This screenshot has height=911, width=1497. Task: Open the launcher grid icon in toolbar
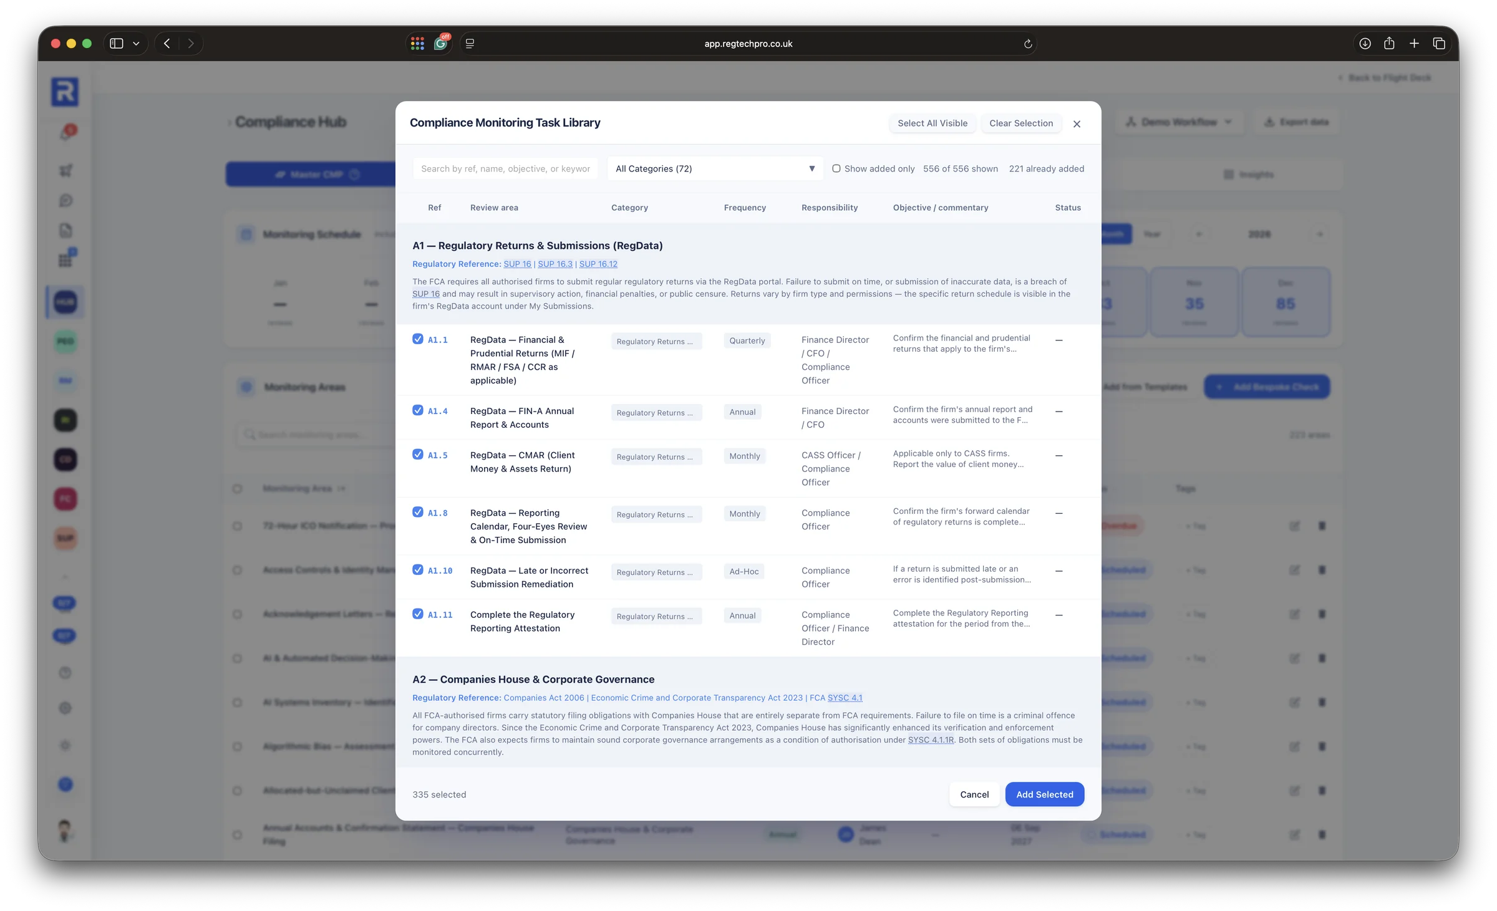417,44
